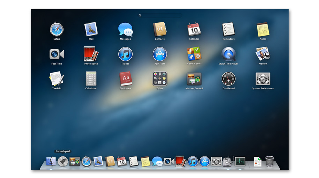319x178 pixels.
Task: Open Safari from the Dock
Action: pyautogui.click(x=87, y=162)
